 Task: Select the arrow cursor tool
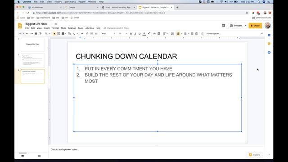(x=54, y=34)
